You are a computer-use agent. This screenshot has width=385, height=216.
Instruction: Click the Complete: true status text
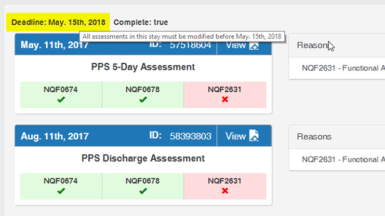(x=141, y=22)
